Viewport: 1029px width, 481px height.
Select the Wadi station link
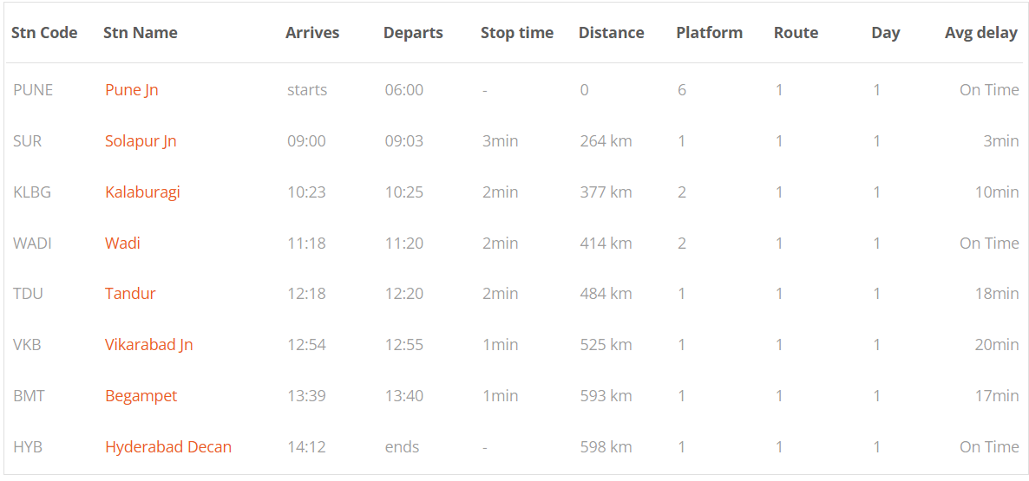pyautogui.click(x=122, y=244)
